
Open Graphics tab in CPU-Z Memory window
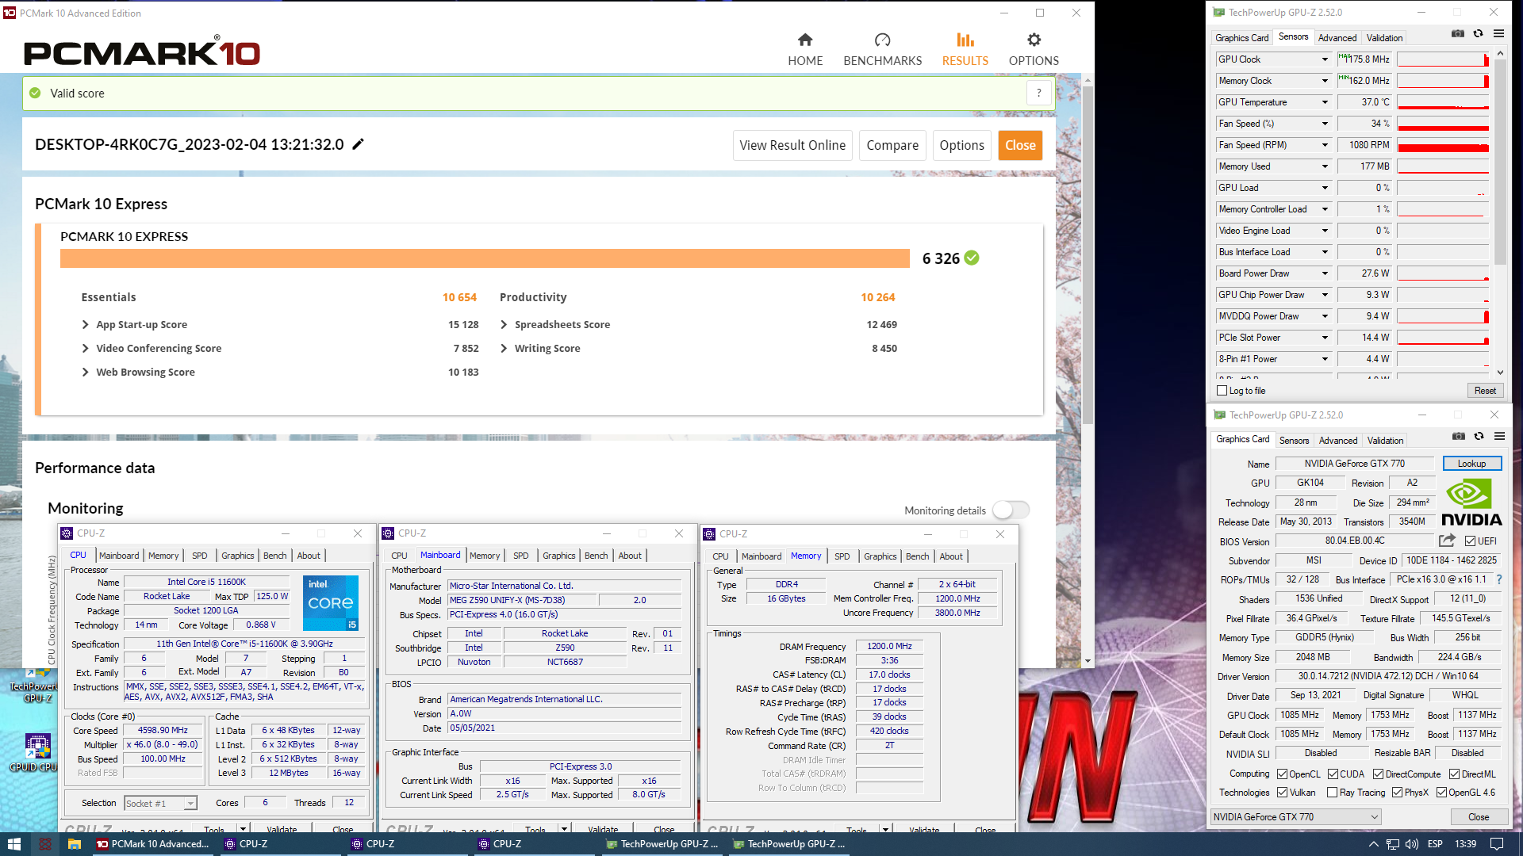tap(880, 556)
